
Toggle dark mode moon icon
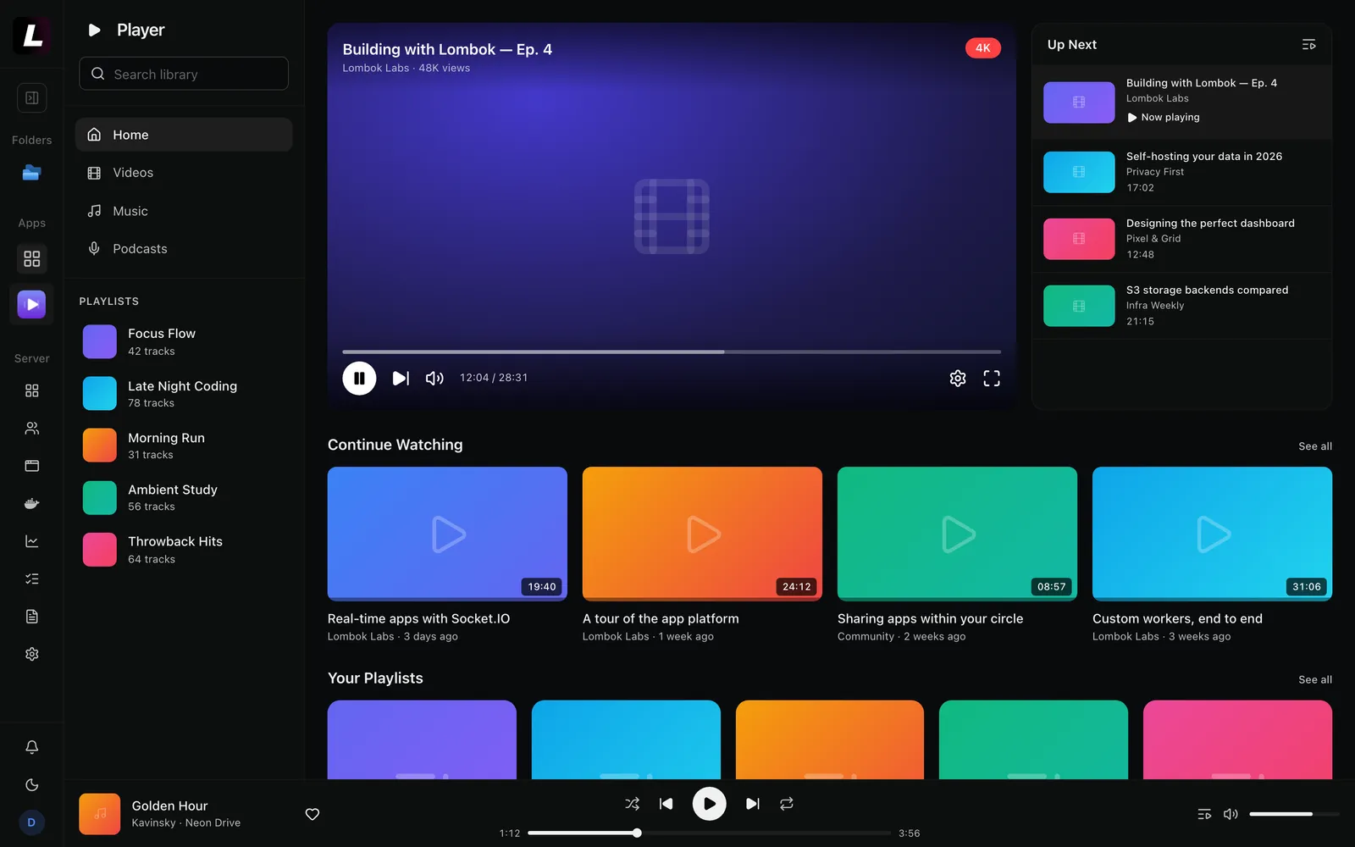click(31, 785)
